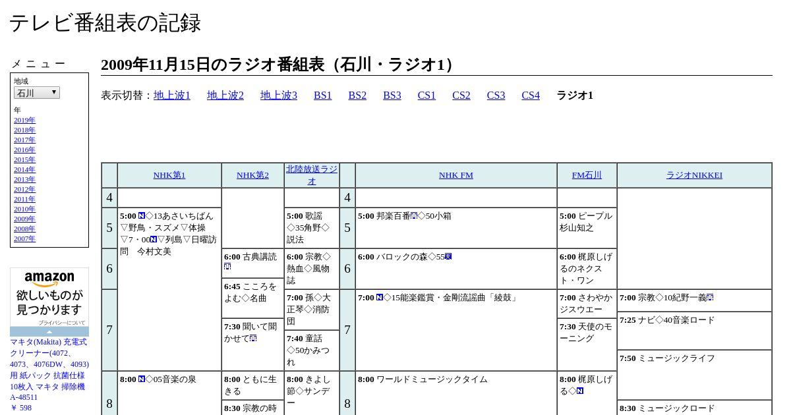Select the 7:00 さわやかジスウエー program cell
Viewport: 791px width, 415px height.
tap(587, 304)
